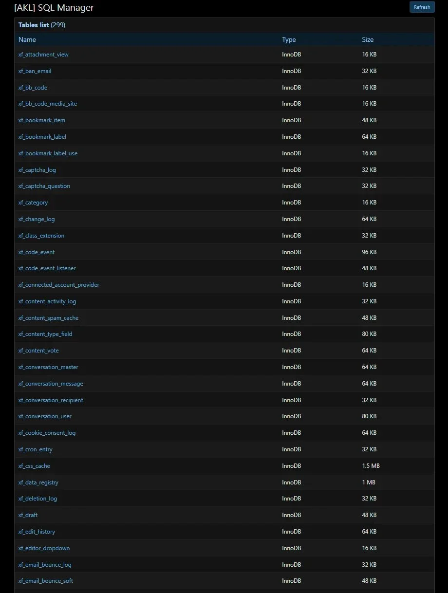
Task: Select the xf_data_registry table
Action: pos(38,482)
